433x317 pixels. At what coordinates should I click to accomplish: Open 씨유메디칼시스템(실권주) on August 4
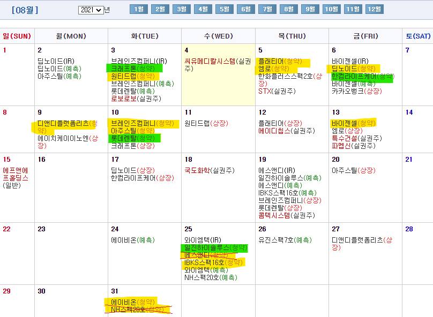click(x=218, y=65)
